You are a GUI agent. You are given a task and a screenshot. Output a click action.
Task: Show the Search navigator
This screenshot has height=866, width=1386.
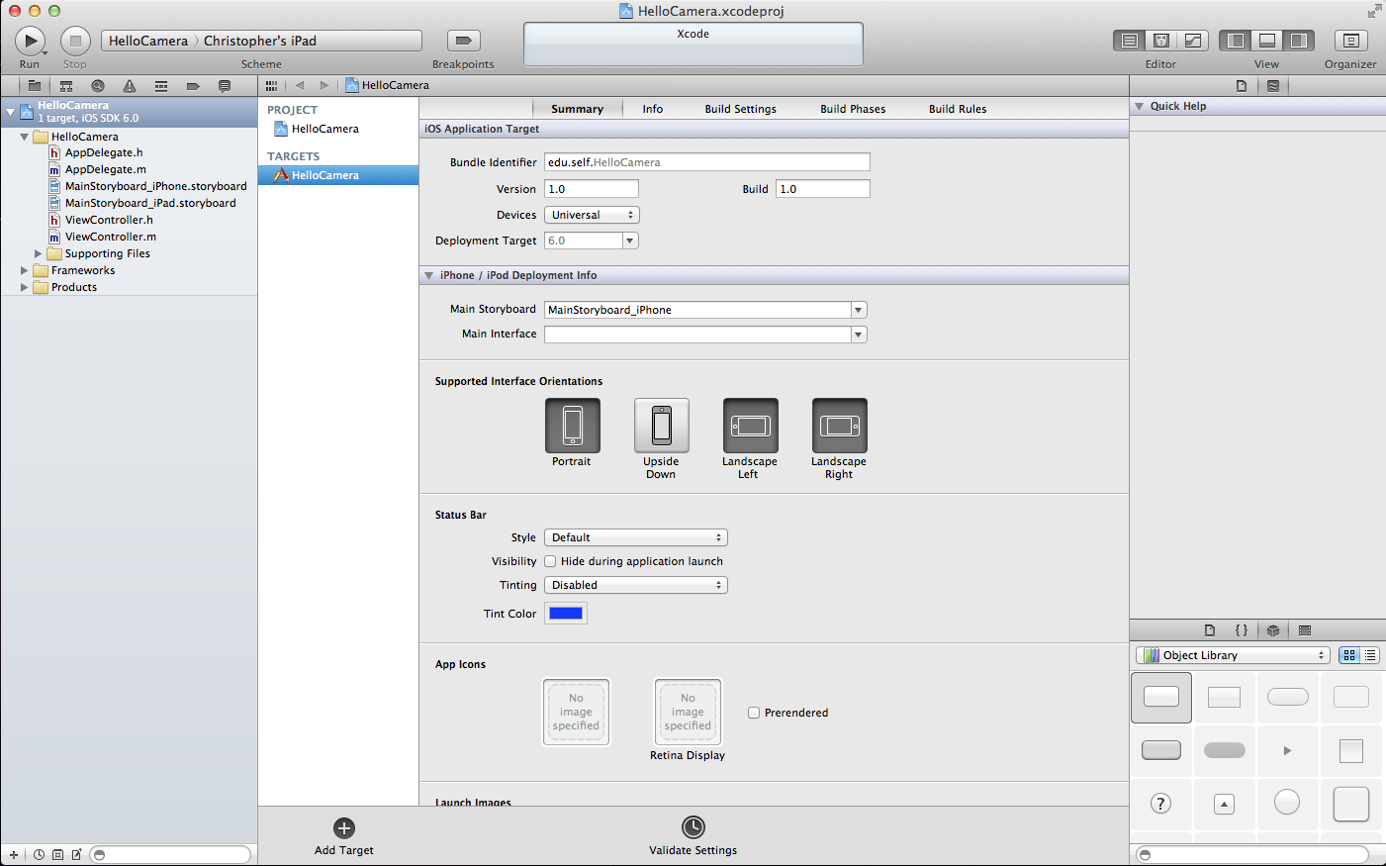(98, 86)
